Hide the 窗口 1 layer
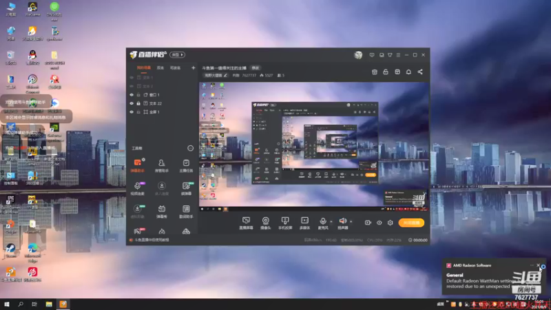 132,95
